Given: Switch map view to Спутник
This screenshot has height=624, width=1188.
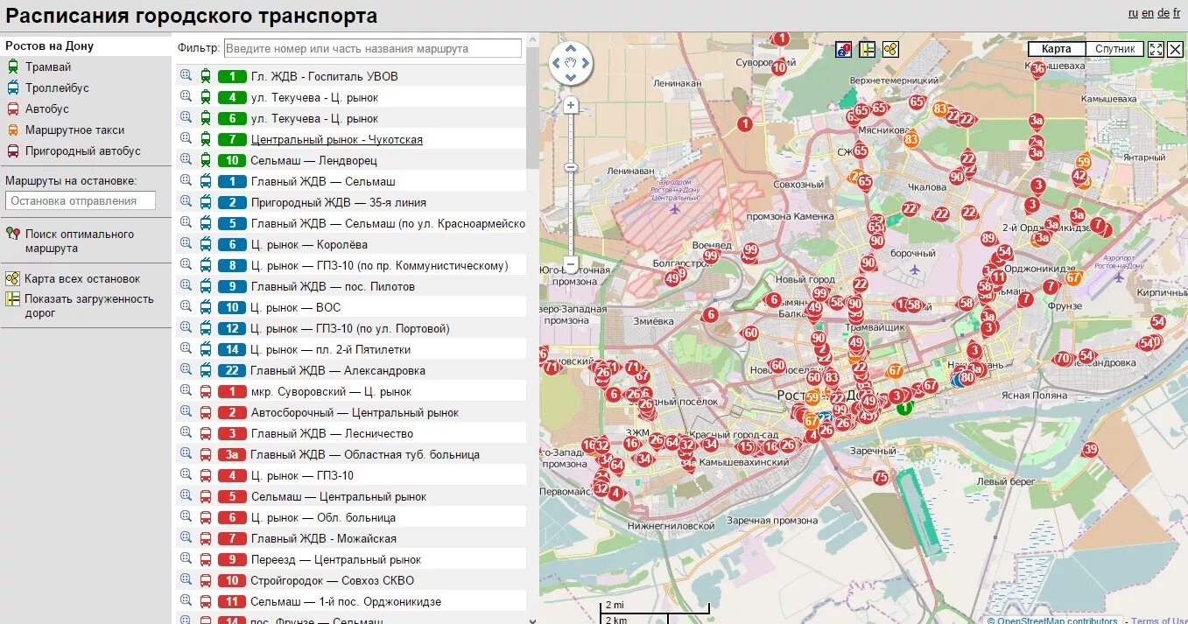Looking at the screenshot, I should (x=1114, y=49).
